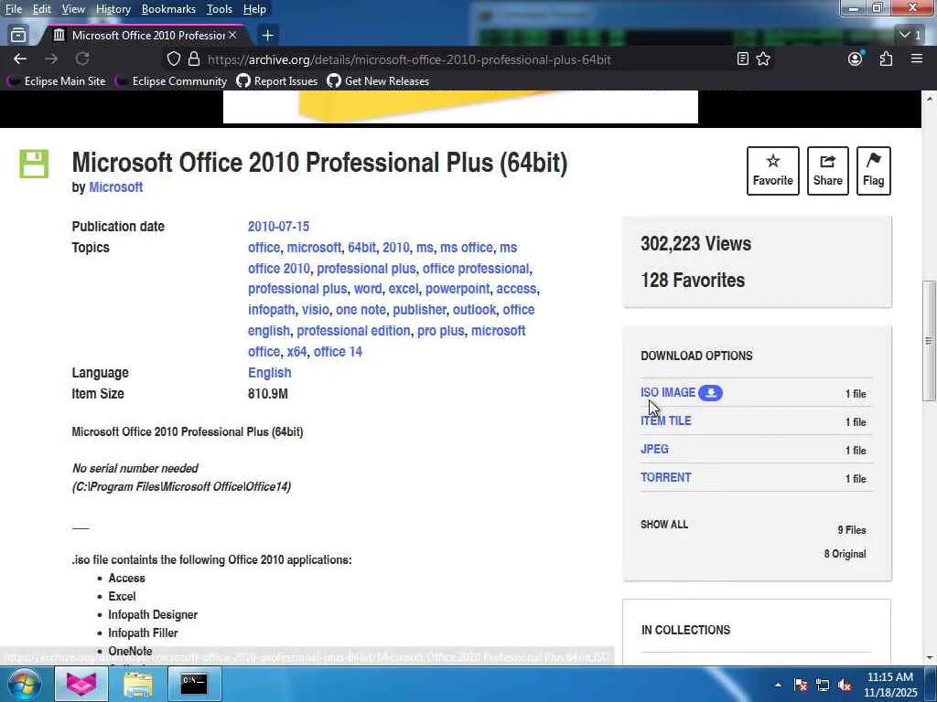Viewport: 937px width, 702px height.
Task: Reload the current page
Action: pyautogui.click(x=82, y=58)
